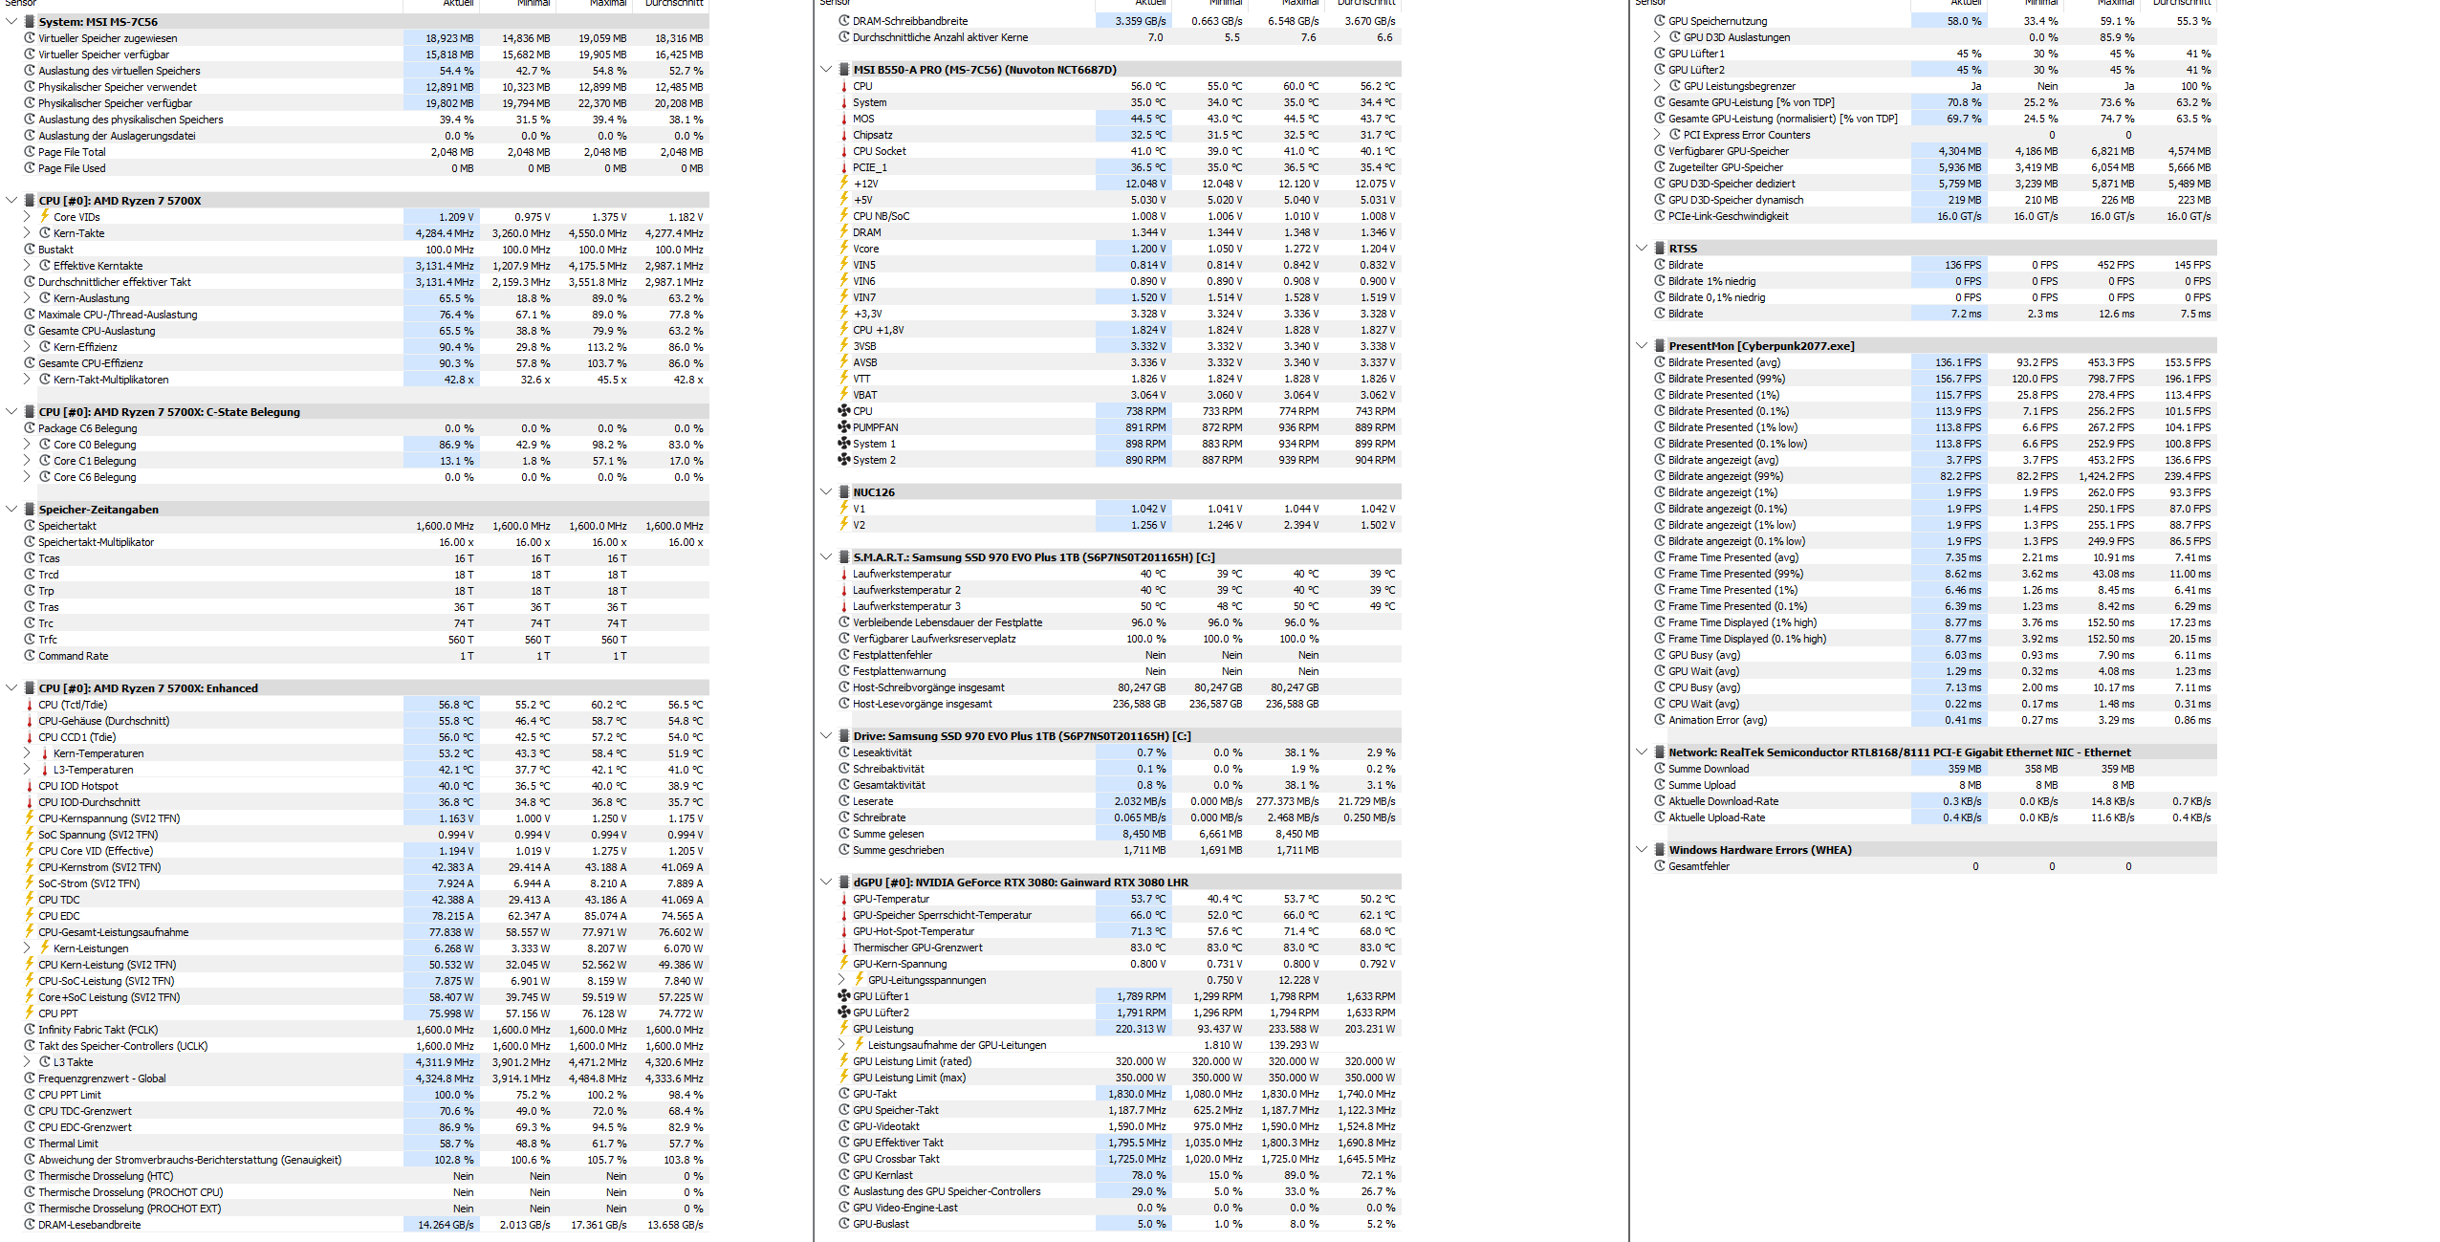The width and height of the screenshot is (2440, 1242).
Task: Collapse the RTSS group
Action: [1642, 248]
